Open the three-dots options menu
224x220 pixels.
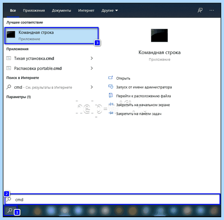tap(212, 10)
